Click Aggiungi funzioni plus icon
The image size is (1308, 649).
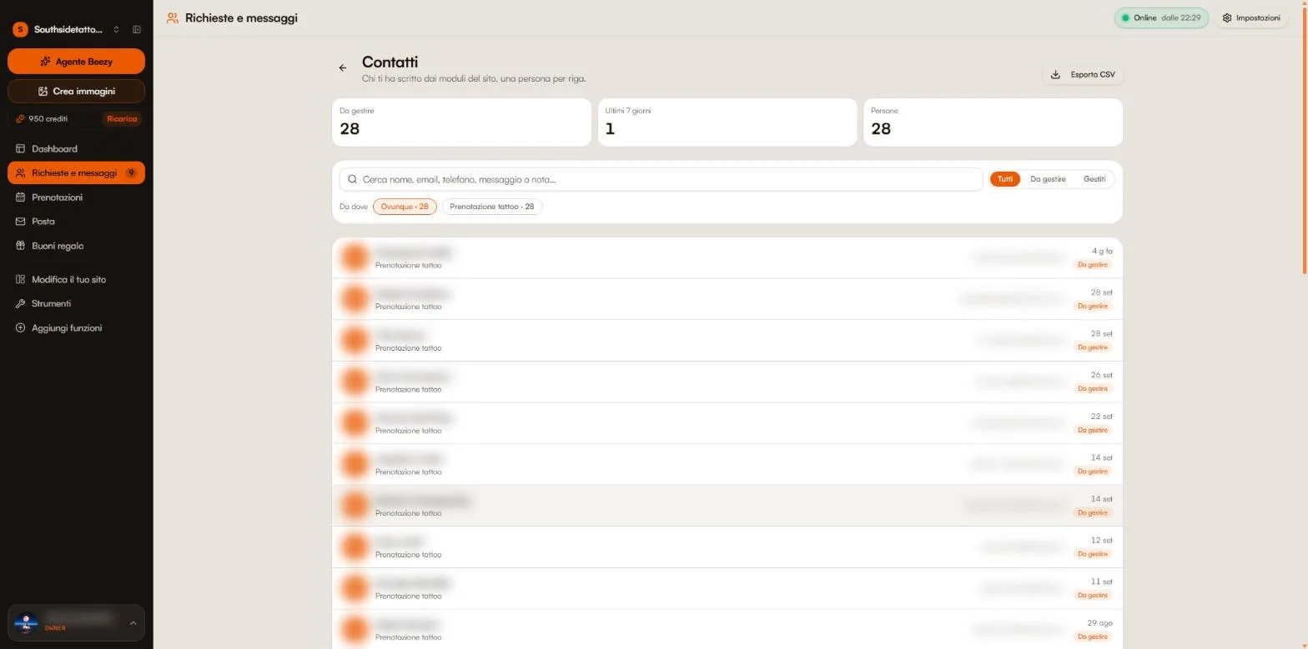(x=22, y=328)
